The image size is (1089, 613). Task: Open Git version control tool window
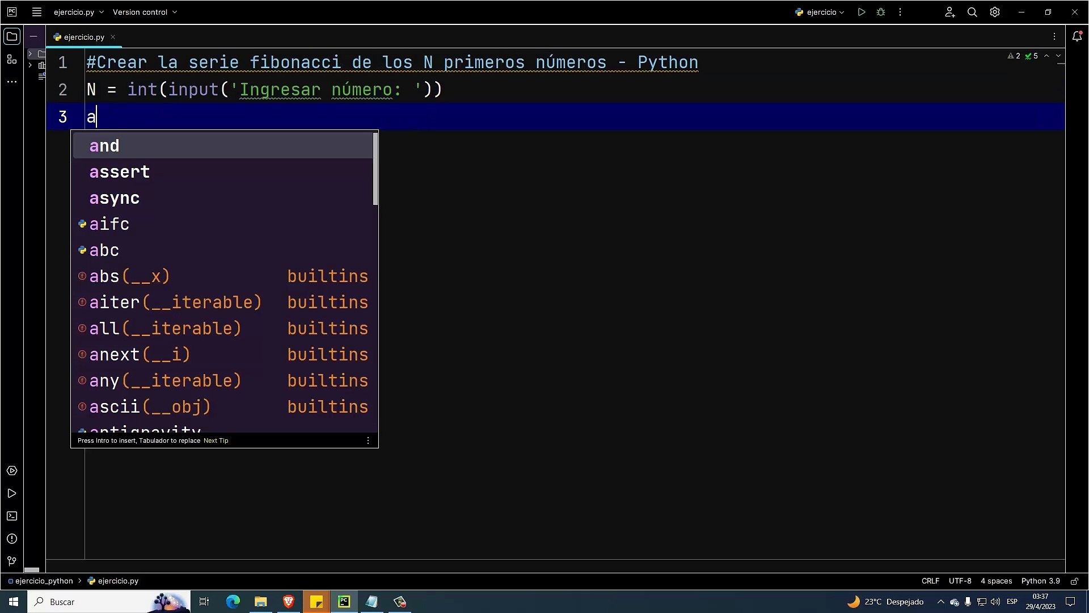point(12,561)
